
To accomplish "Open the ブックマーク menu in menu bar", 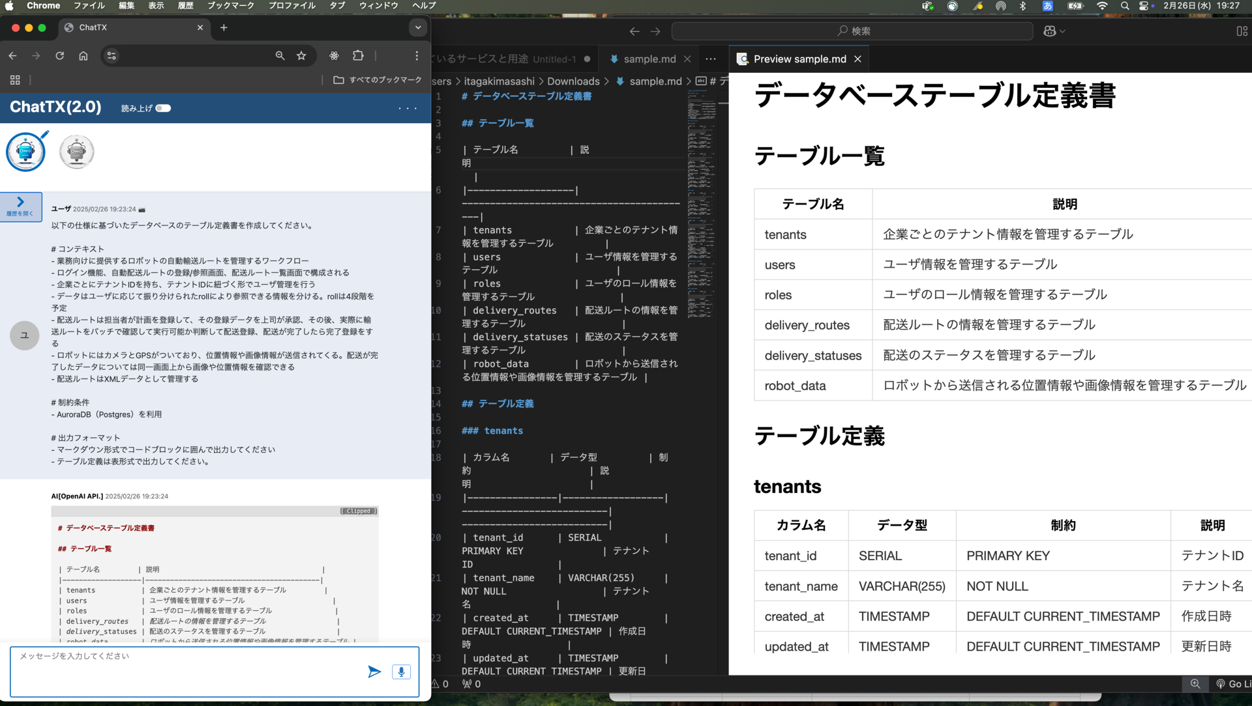I will click(231, 6).
